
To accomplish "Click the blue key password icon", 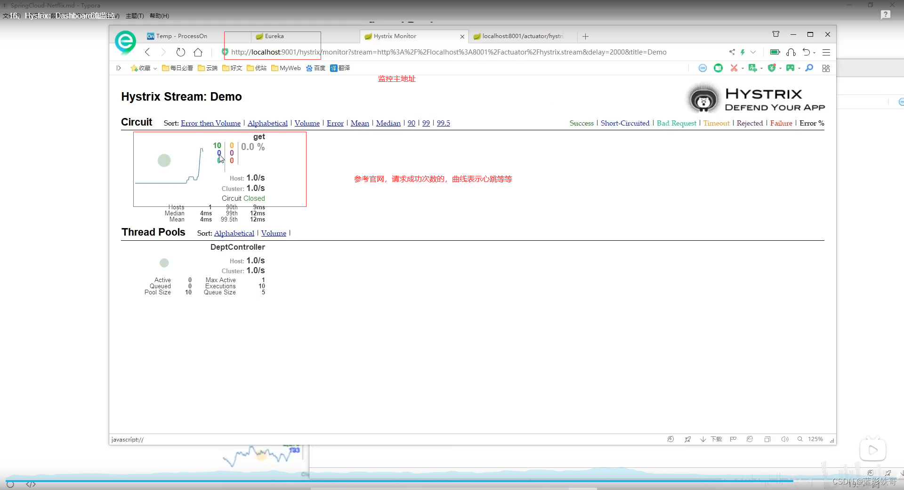I will click(x=809, y=68).
